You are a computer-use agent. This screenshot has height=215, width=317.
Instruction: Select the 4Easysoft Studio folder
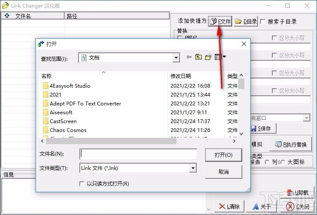point(70,86)
